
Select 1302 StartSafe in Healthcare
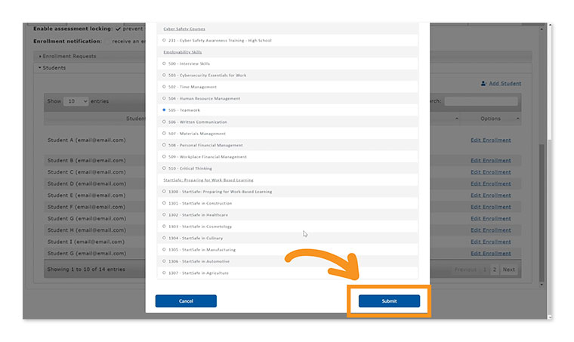[x=164, y=214]
